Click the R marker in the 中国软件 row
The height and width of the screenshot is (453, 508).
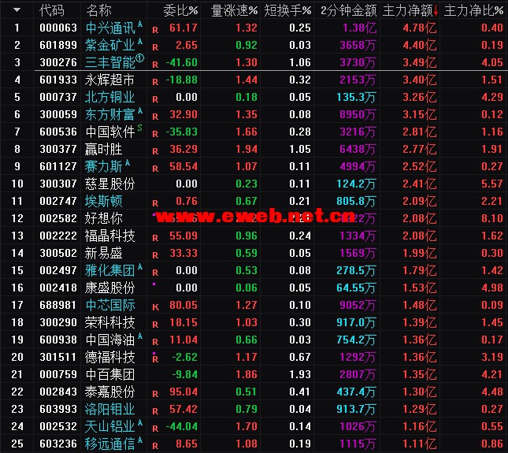point(155,134)
